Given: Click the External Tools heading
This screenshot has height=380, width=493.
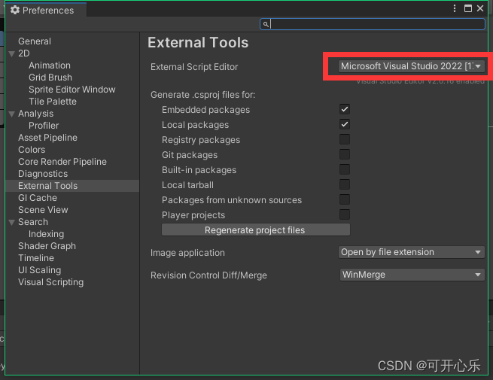Looking at the screenshot, I should point(198,43).
